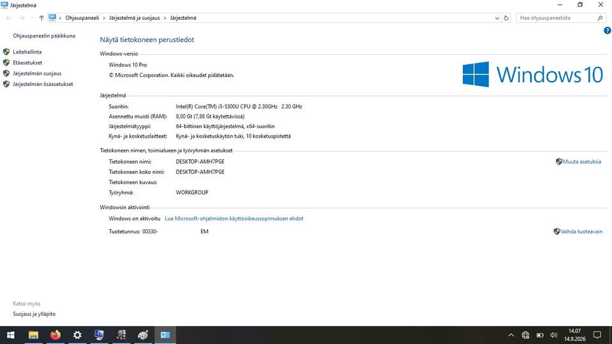Image resolution: width=612 pixels, height=344 pixels.
Task: Open Laitehallinta (Device Manager)
Action: point(27,52)
